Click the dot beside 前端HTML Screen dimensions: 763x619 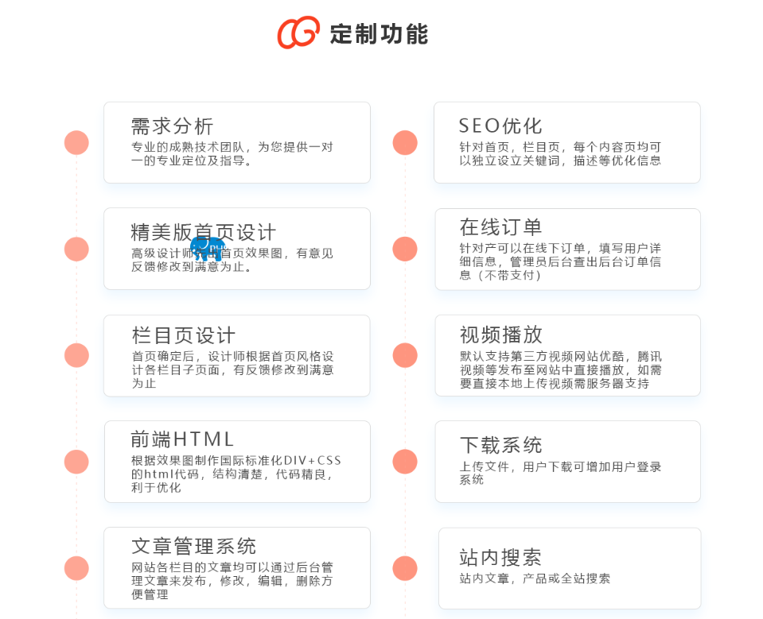point(76,462)
